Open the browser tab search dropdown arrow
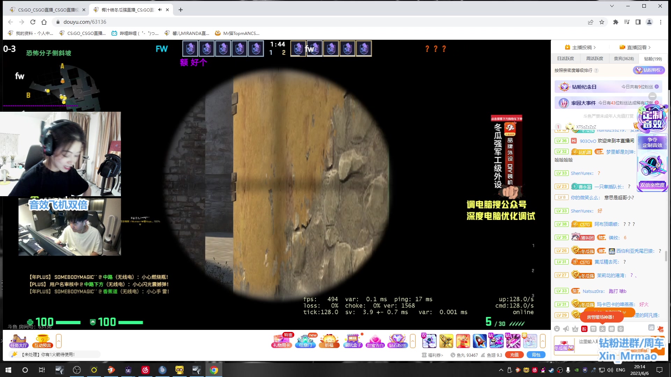Viewport: 671px width, 377px height. coord(612,6)
